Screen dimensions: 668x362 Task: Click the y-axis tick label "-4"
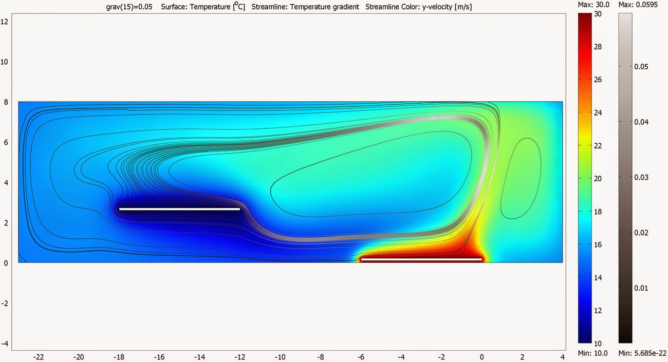pos(5,344)
